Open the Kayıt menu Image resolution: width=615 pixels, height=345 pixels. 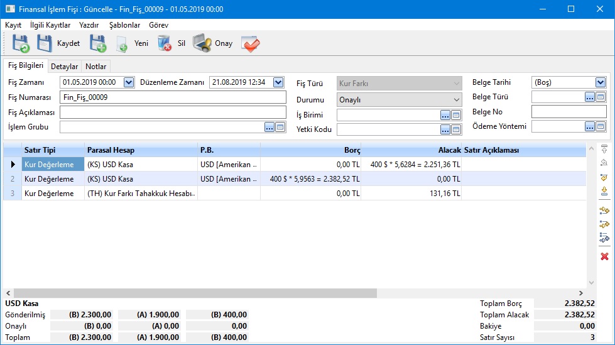(13, 25)
